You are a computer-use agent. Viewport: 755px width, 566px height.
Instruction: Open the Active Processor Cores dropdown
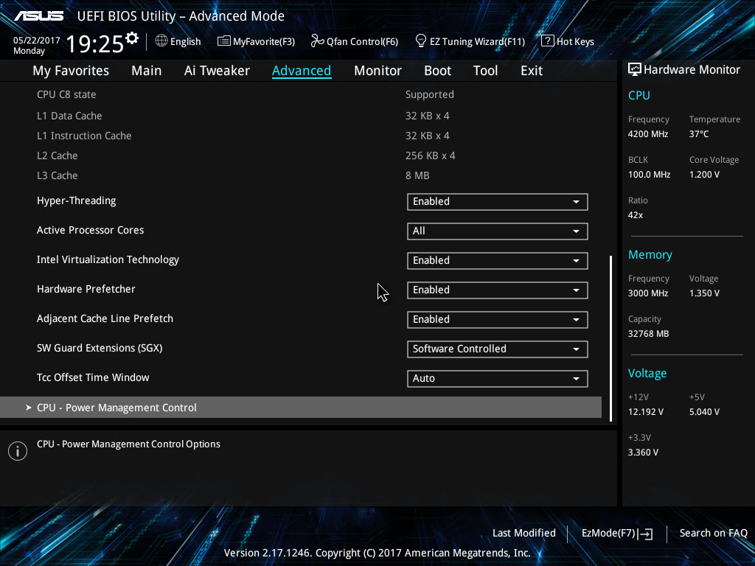pos(498,231)
